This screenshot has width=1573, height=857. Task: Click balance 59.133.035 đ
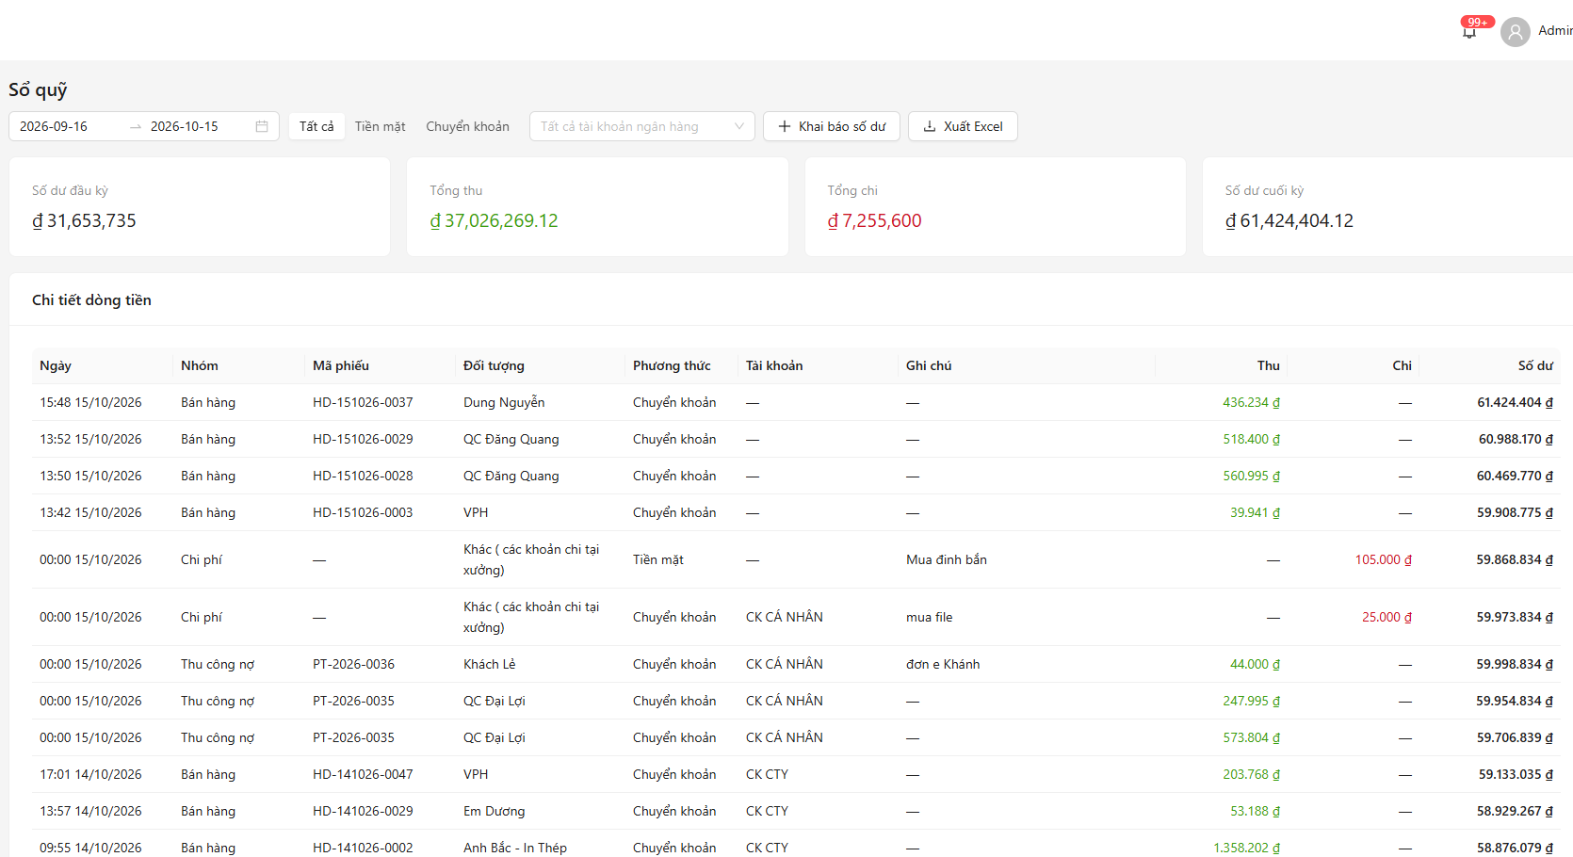tap(1516, 774)
